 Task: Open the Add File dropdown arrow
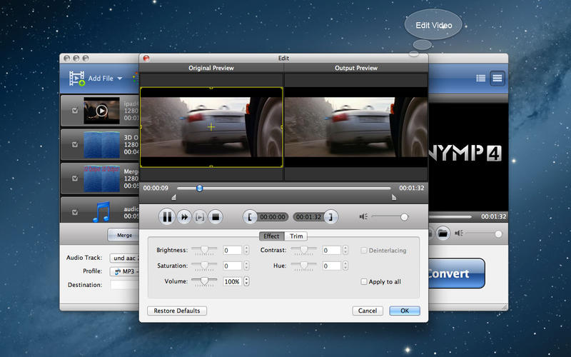pos(120,79)
